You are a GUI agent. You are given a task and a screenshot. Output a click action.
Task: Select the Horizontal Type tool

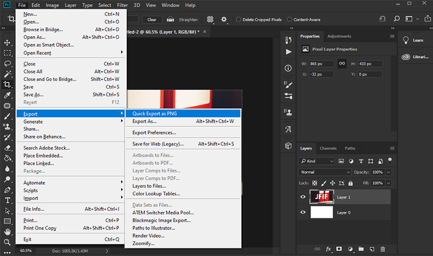coord(7,200)
